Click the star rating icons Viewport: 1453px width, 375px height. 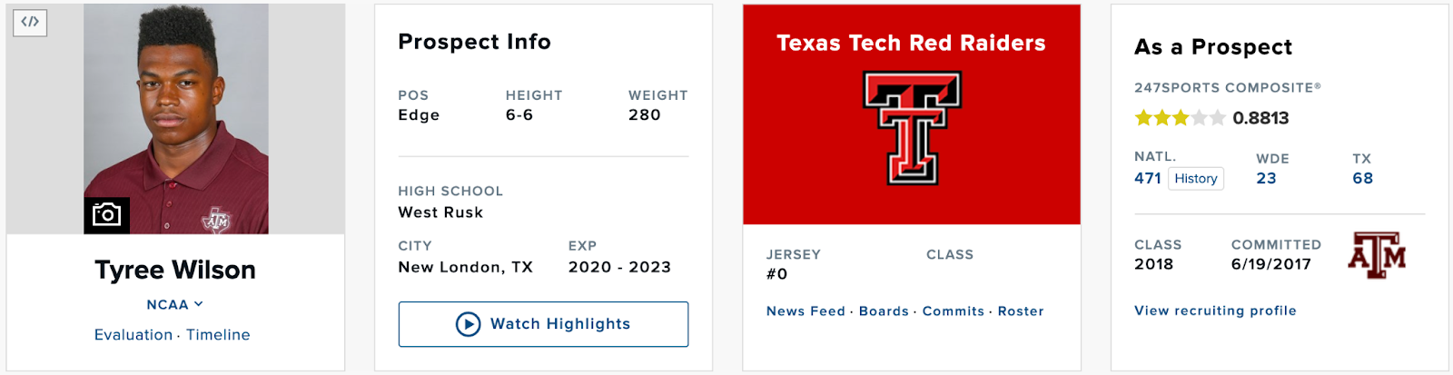(x=1180, y=118)
